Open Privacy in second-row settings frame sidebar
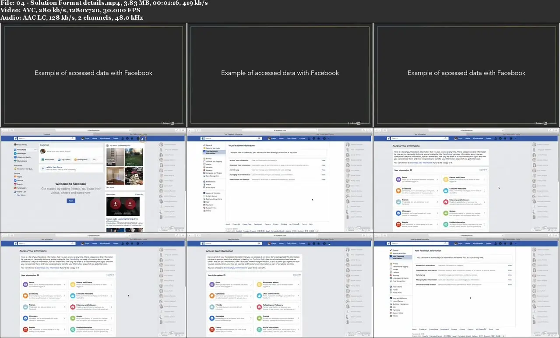Viewport: 560px width, 338px height. 208,158
